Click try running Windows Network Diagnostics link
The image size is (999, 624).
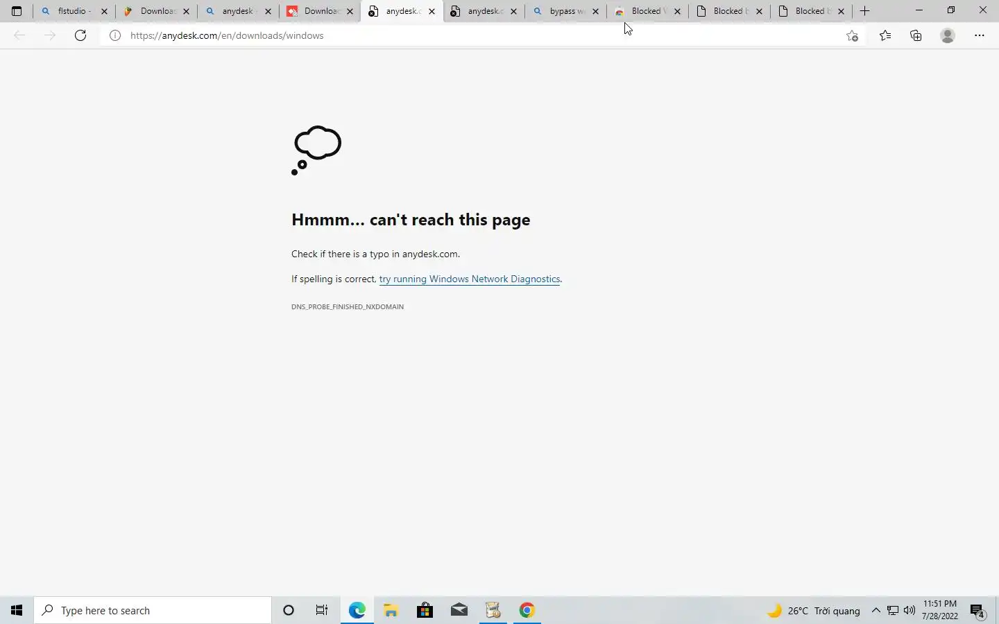click(470, 279)
